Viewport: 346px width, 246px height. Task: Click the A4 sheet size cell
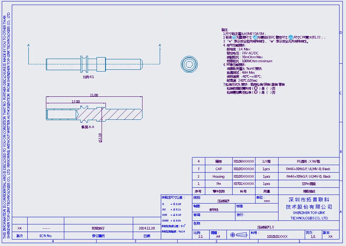[218, 237]
